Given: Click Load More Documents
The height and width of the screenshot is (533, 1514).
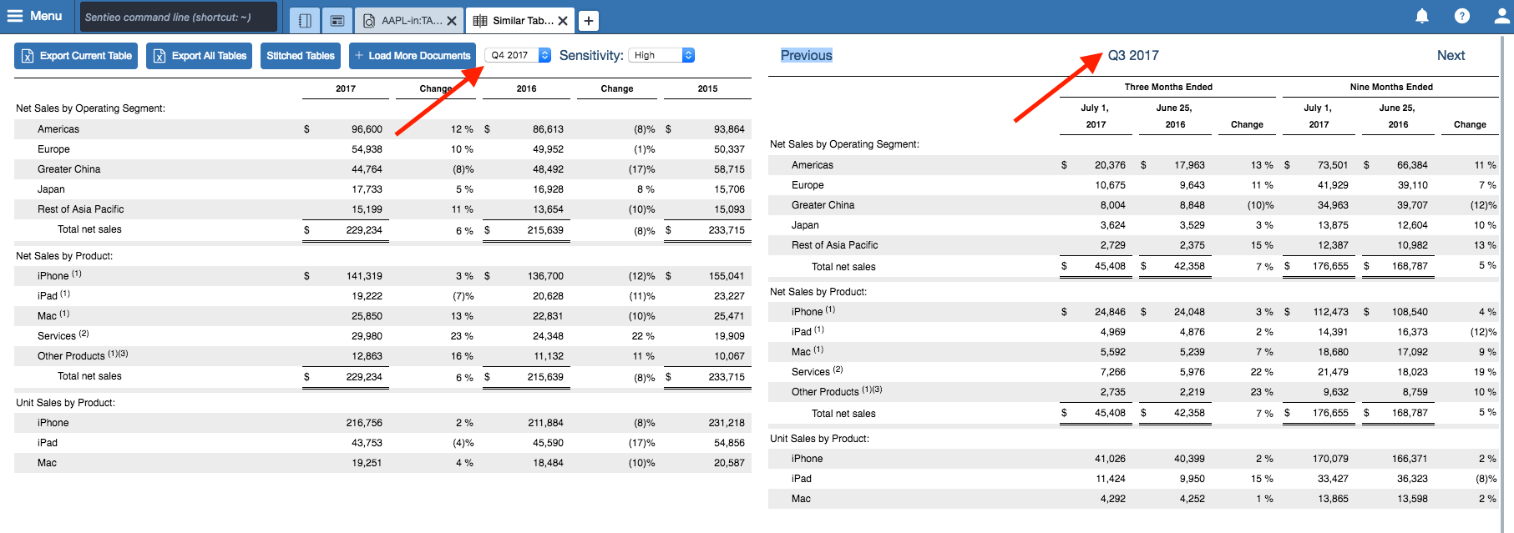Looking at the screenshot, I should pos(413,56).
